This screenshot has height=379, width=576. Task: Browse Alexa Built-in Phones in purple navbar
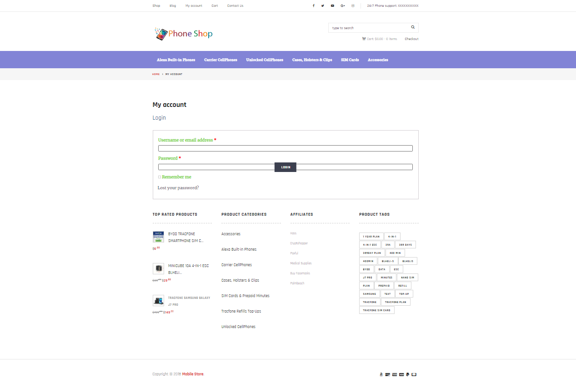(176, 60)
